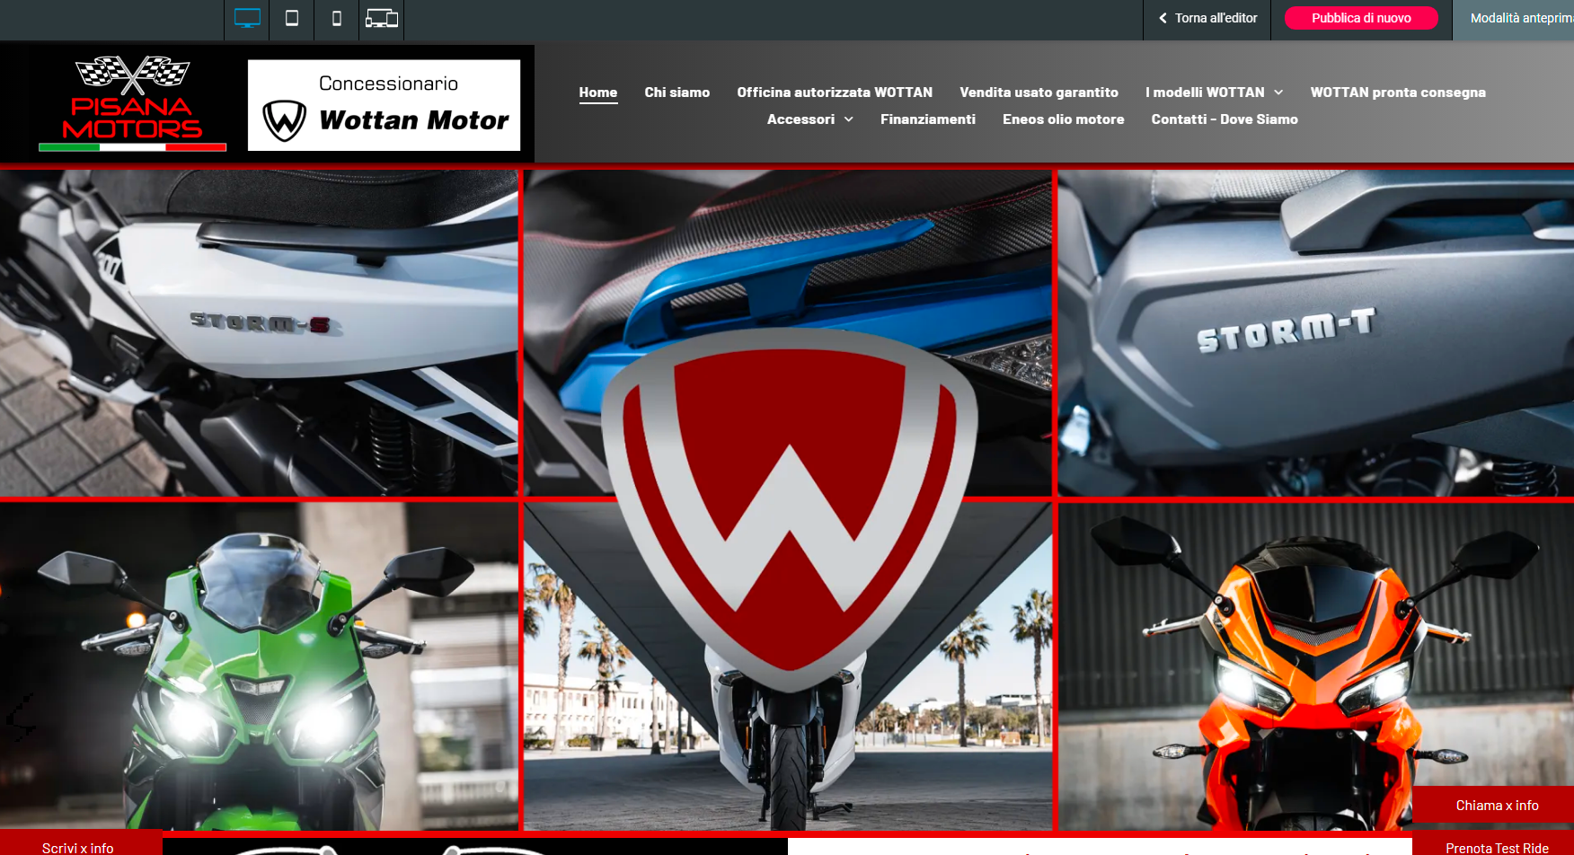Open Home menu item
The image size is (1574, 855).
[x=598, y=93]
